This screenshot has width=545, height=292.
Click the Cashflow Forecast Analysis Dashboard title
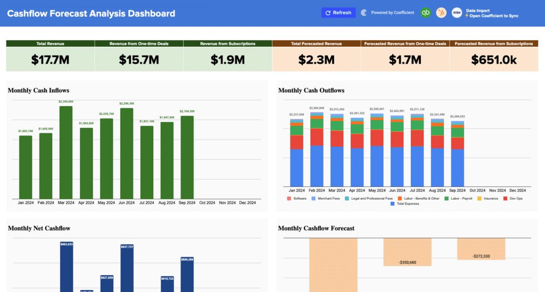click(91, 13)
